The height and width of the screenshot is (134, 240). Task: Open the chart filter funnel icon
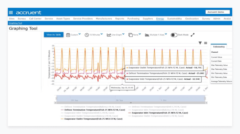pyautogui.click(x=200, y=43)
